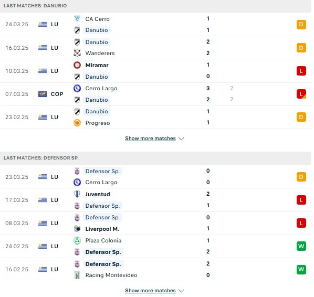Click the D badge for CA Cerro match
Screen dimensions: 314x297
coord(301,25)
